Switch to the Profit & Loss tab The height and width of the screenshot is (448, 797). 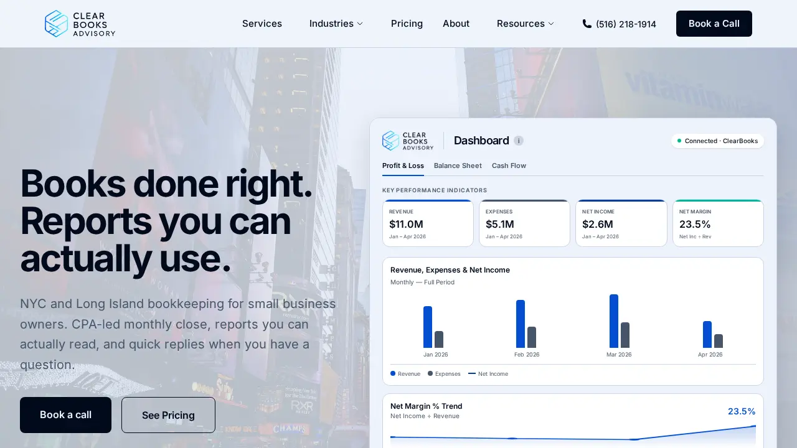coord(403,166)
